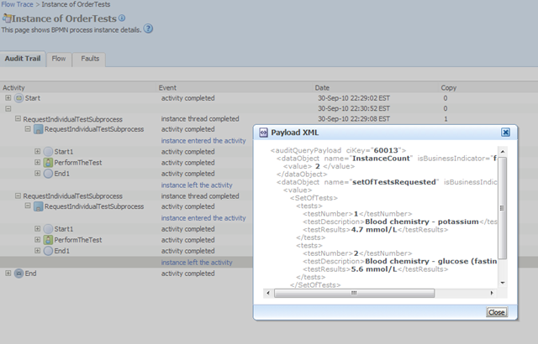
Task: Click the Start activity icon in the first row
Action: [18, 98]
